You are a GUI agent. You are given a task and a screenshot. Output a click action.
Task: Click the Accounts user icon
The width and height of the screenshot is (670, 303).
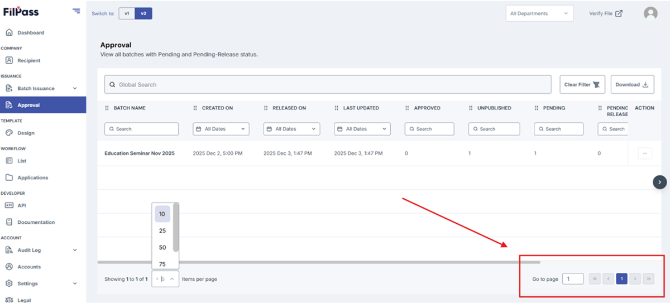9,267
